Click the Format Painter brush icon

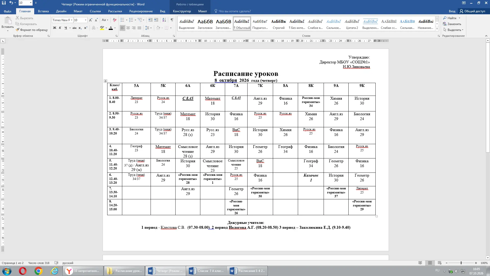(17, 30)
